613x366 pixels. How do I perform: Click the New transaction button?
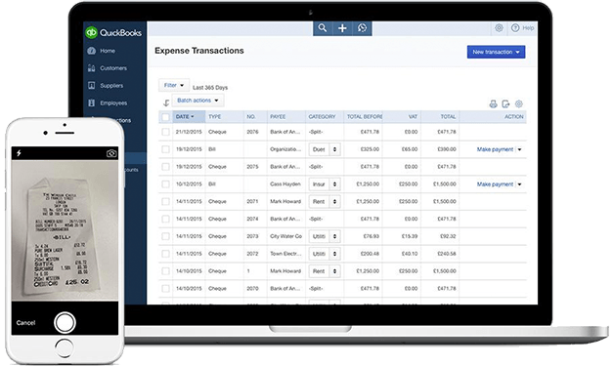496,52
